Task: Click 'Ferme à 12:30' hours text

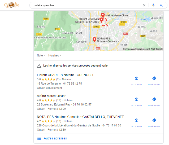Action: [x=57, y=130]
